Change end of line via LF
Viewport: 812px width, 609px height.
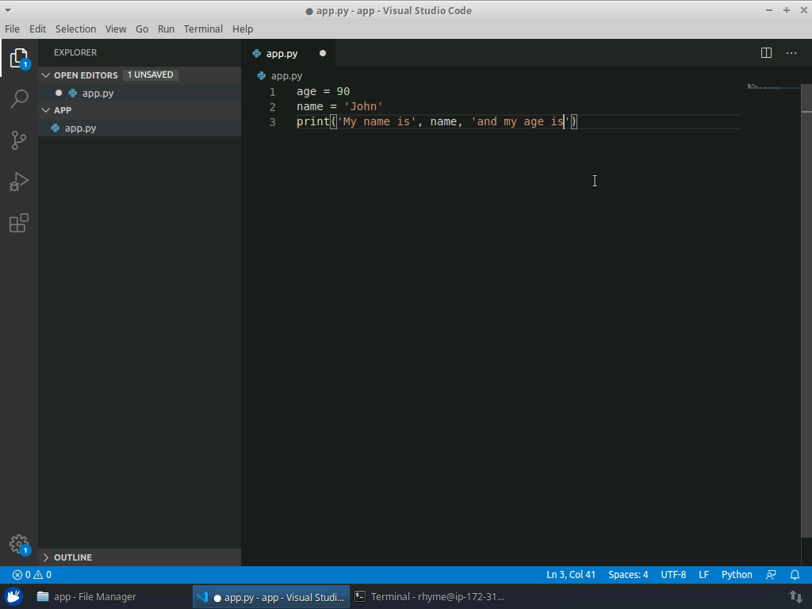coord(704,575)
